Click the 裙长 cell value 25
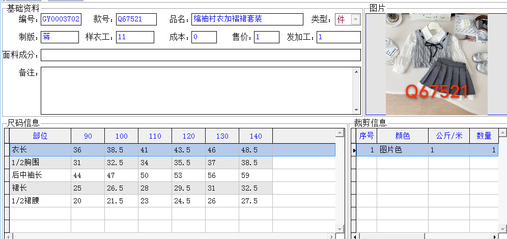Screen dimensions: 507x239 coord(88,188)
